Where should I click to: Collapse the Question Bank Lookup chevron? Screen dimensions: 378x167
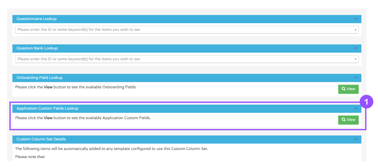[x=355, y=48]
